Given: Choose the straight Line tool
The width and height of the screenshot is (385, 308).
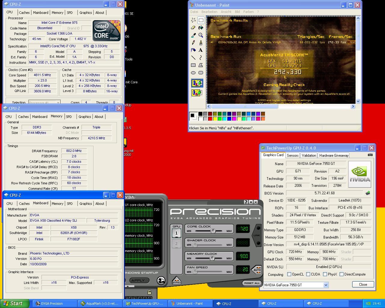Looking at the screenshot, I should tap(193, 57).
